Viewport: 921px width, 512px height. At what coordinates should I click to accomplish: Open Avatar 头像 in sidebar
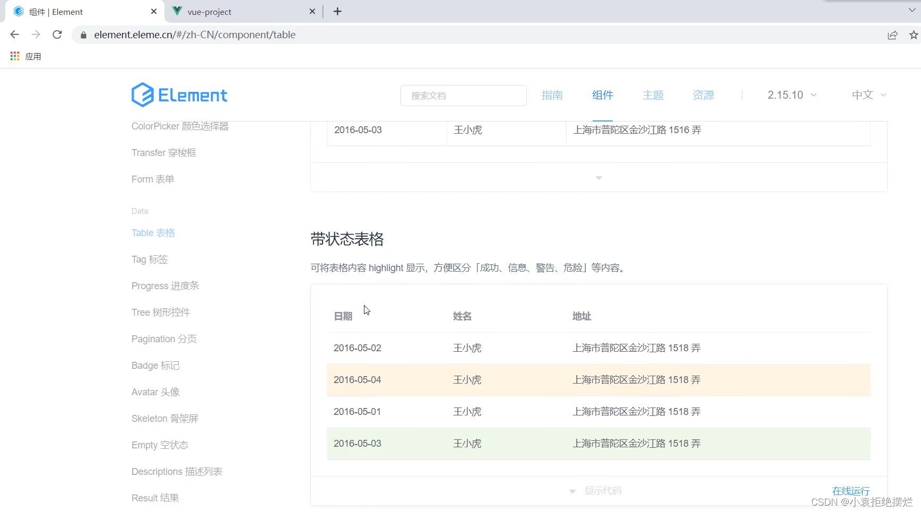click(x=155, y=392)
